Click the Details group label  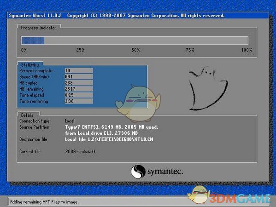27,115
